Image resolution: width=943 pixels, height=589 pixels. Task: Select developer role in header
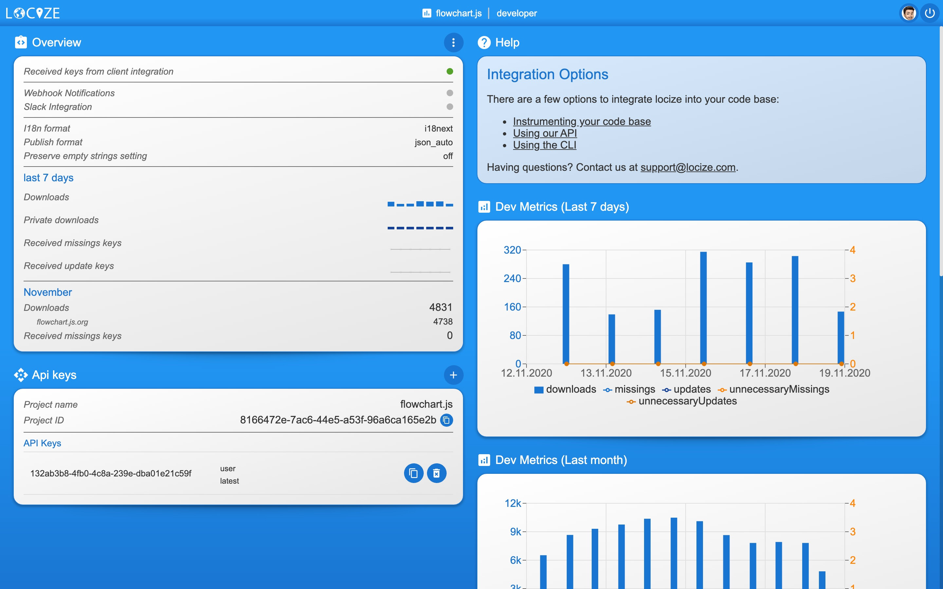coord(516,13)
